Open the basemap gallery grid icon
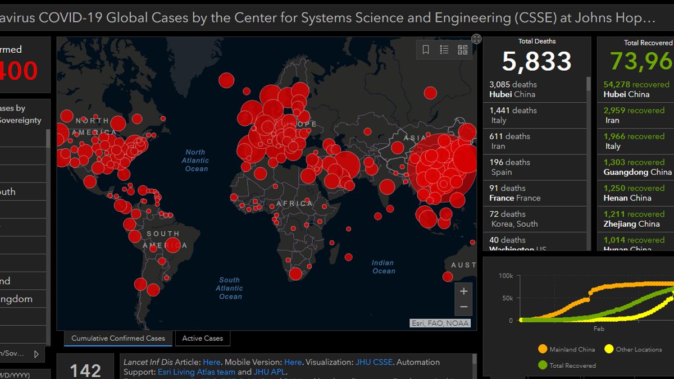This screenshot has height=379, width=674. pos(463,50)
